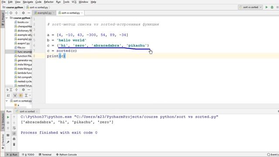Open the Project side tool tab
Screen dimensions: 279x157
pyautogui.click(x=3, y=19)
